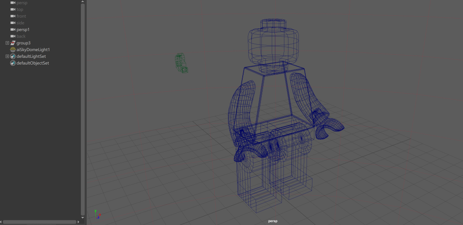
Task: Select the small green wireframe object
Action: (181, 63)
